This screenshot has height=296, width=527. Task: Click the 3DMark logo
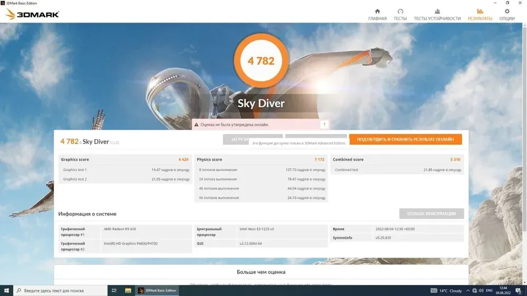(33, 14)
